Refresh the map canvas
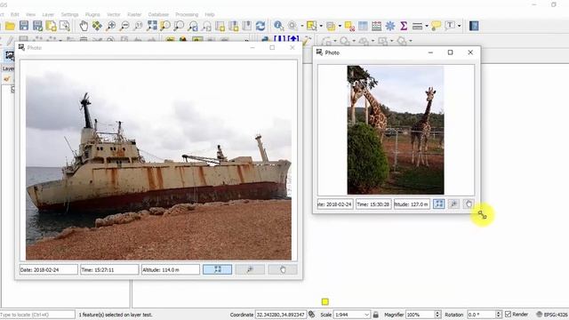Image resolution: width=569 pixels, height=320 pixels. coord(260,26)
